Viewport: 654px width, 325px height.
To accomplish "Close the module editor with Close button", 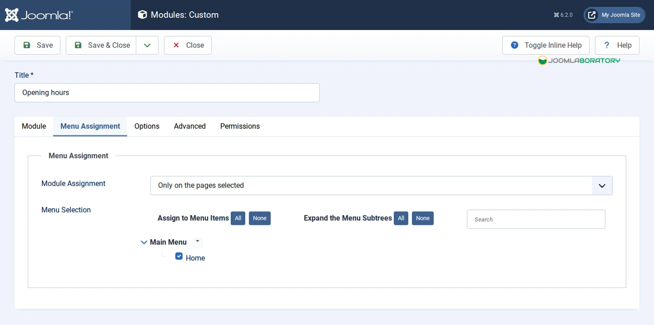I will pos(188,45).
